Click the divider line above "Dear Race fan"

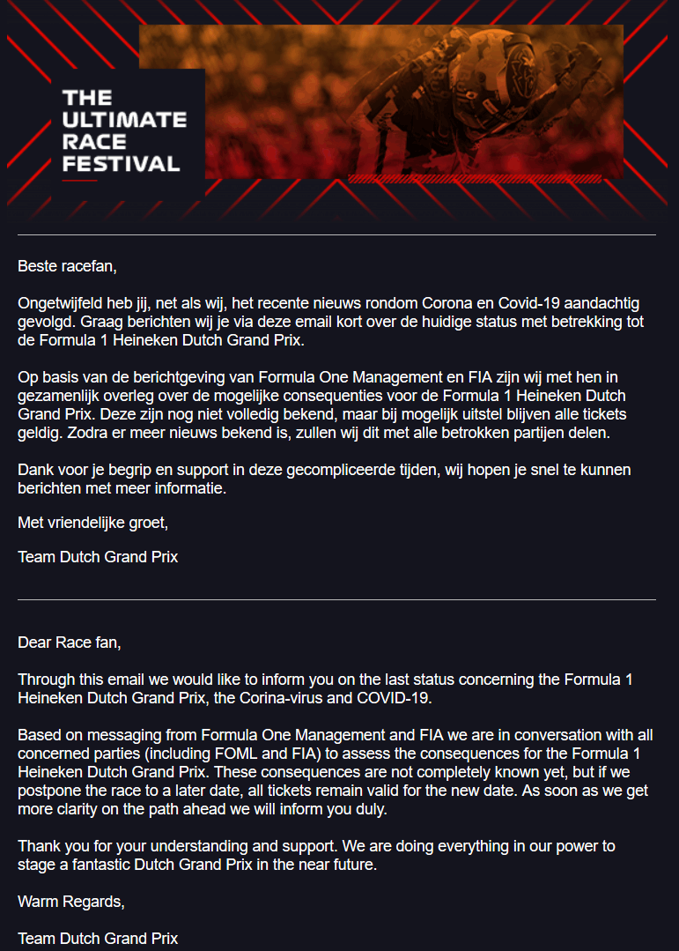pyautogui.click(x=336, y=599)
